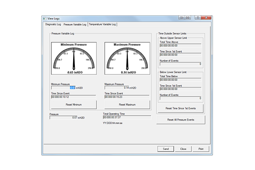Viewport: 255px width, 170px height.
Task: Select the Total Operating Time field
Action: pyautogui.click(x=127, y=117)
